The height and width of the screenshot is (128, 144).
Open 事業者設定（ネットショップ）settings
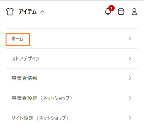click(72, 98)
